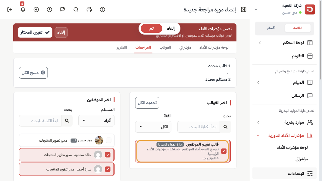This screenshot has width=322, height=181.
Task: Click the sidebar vertical scrollbar
Action: (320, 40)
